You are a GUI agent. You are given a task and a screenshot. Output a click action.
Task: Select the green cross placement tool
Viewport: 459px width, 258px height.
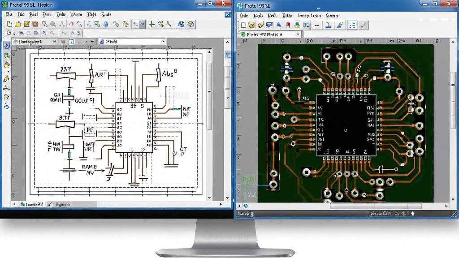pos(152,24)
